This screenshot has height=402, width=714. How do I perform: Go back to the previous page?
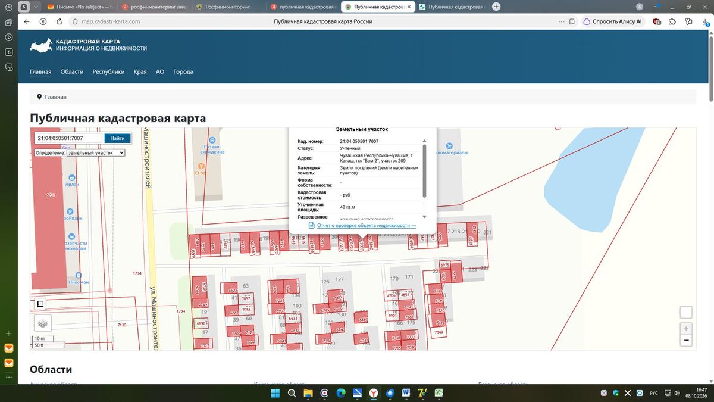(x=26, y=21)
